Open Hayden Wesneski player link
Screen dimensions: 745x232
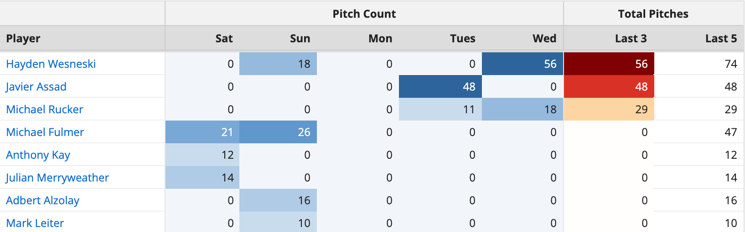(51, 64)
